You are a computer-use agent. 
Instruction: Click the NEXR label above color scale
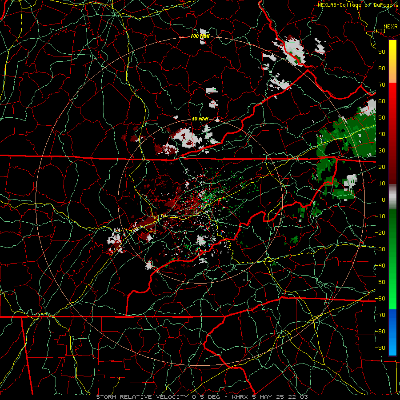390,27
